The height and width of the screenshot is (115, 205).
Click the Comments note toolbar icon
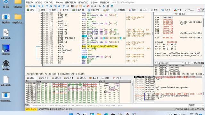80,6
